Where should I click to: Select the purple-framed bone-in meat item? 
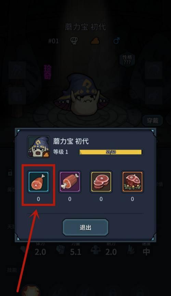(x=70, y=182)
